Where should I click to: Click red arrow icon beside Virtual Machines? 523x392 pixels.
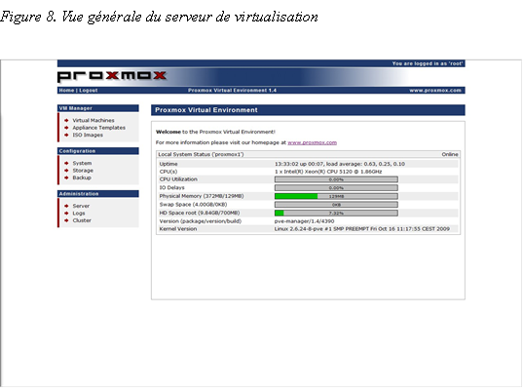(66, 120)
